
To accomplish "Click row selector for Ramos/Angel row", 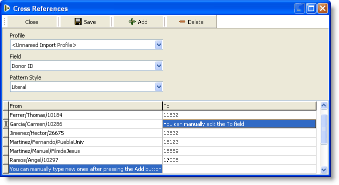I will 6,160.
